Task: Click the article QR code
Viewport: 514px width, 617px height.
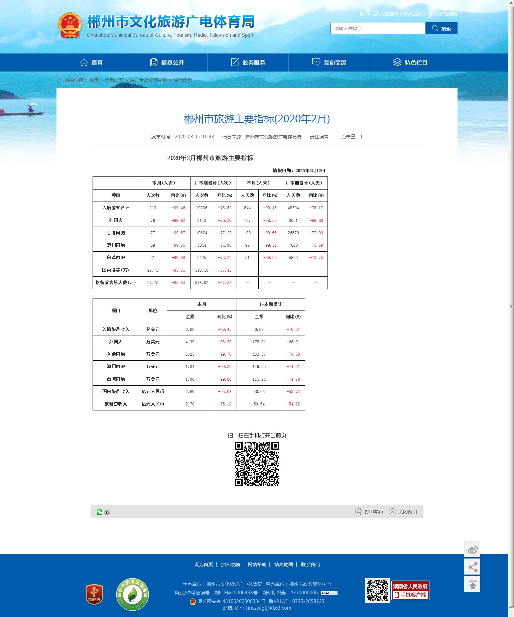Action: click(x=257, y=464)
